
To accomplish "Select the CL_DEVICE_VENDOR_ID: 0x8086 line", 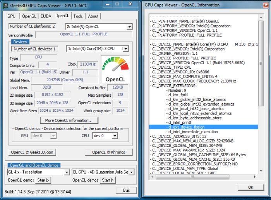I will click(x=179, y=72).
